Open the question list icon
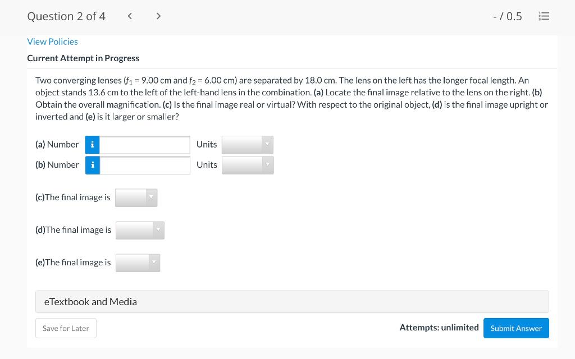 (x=544, y=16)
